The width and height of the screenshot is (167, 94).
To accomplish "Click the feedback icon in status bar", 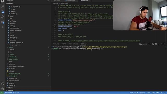I will (162, 93).
